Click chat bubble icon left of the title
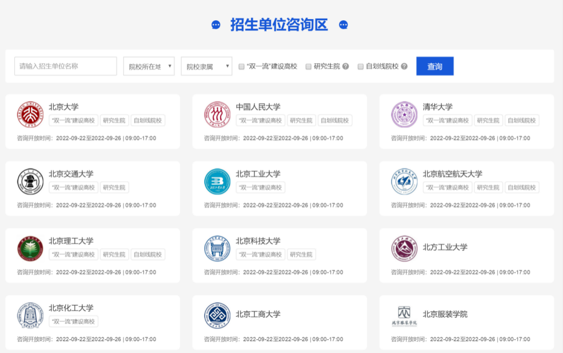 216,25
